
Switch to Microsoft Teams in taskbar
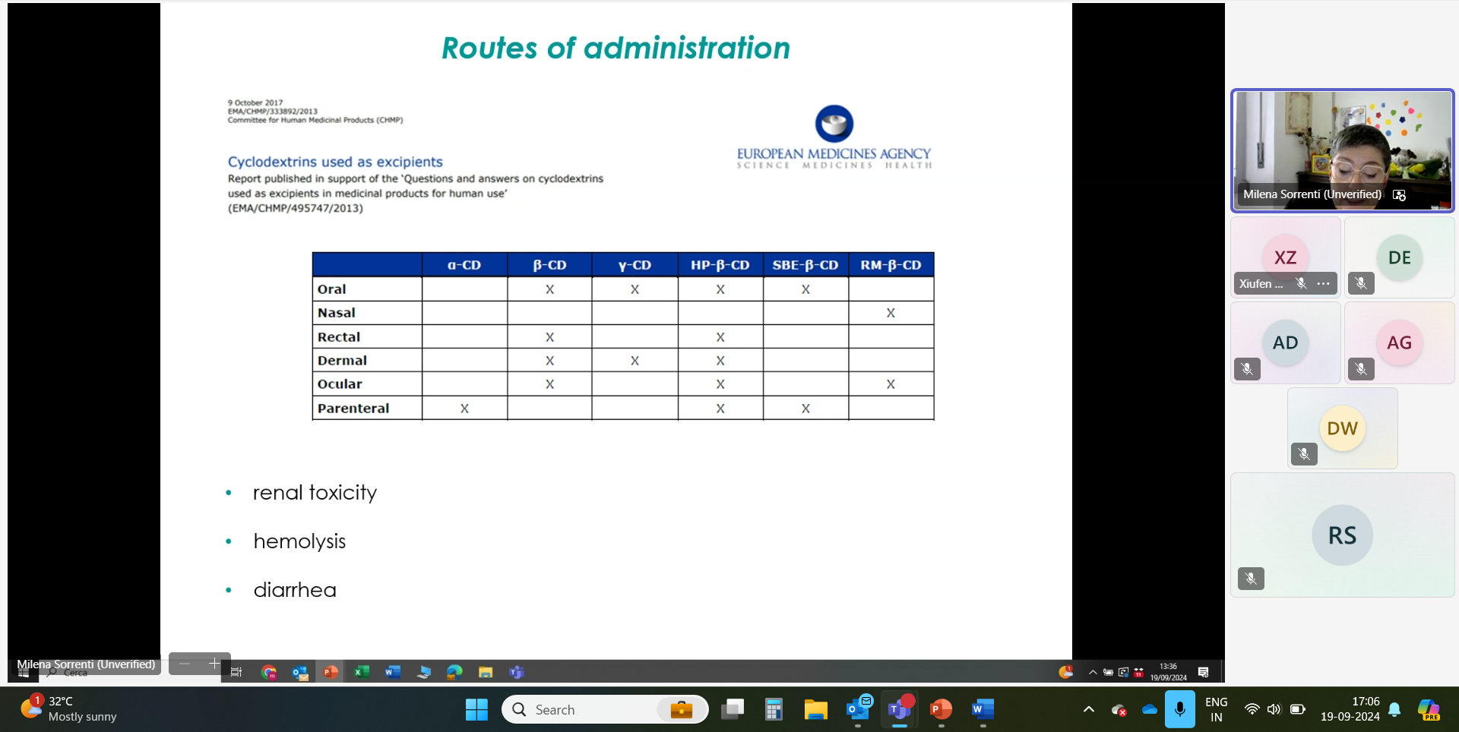pyautogui.click(x=900, y=709)
